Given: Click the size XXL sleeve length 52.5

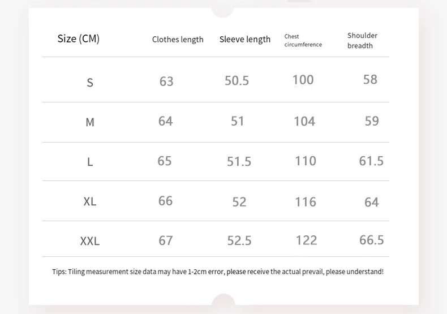Looking at the screenshot, I should pos(239,240).
